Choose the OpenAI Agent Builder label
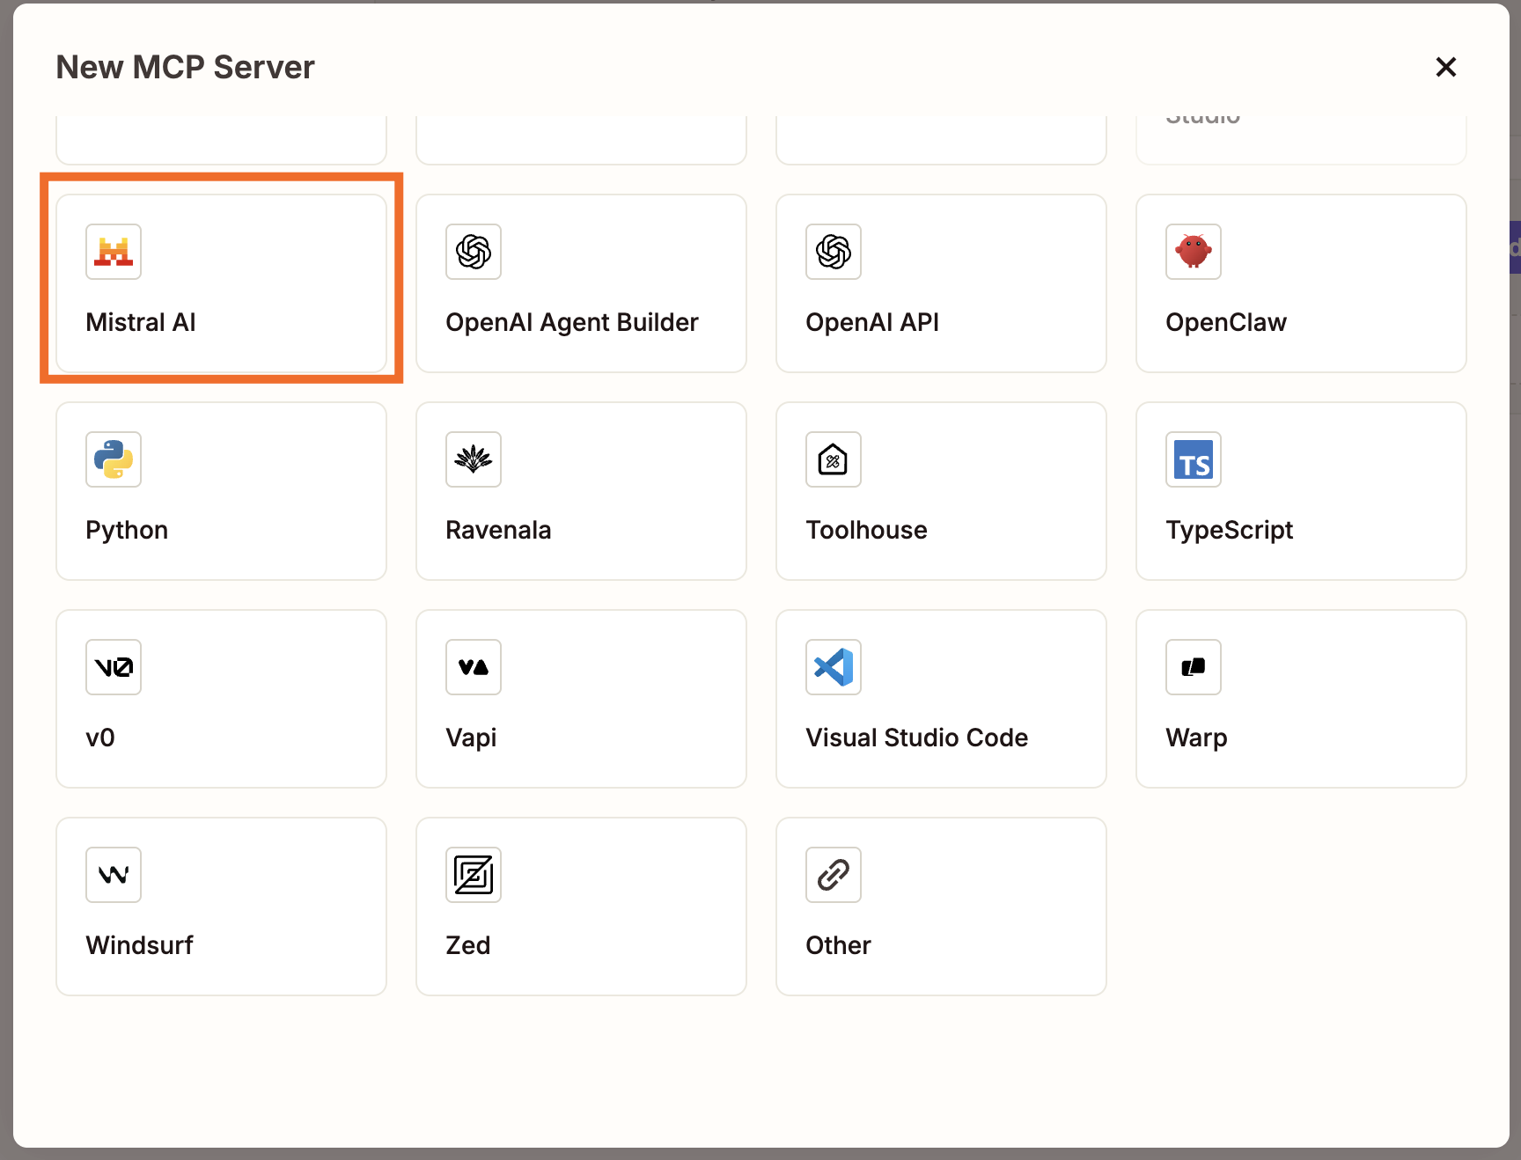This screenshot has height=1160, width=1521. pos(572,323)
